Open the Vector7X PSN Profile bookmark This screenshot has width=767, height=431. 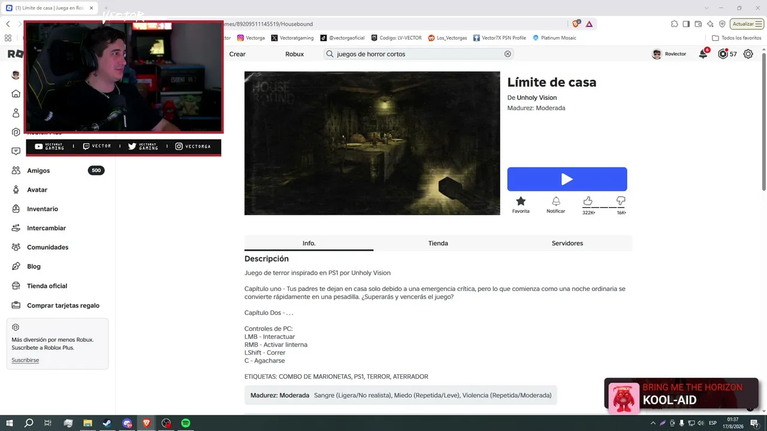click(x=500, y=38)
